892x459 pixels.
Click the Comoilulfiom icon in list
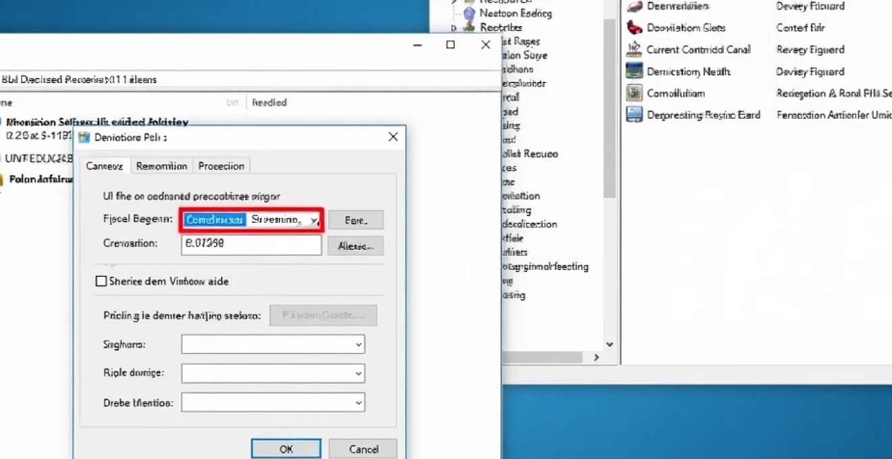pyautogui.click(x=634, y=93)
